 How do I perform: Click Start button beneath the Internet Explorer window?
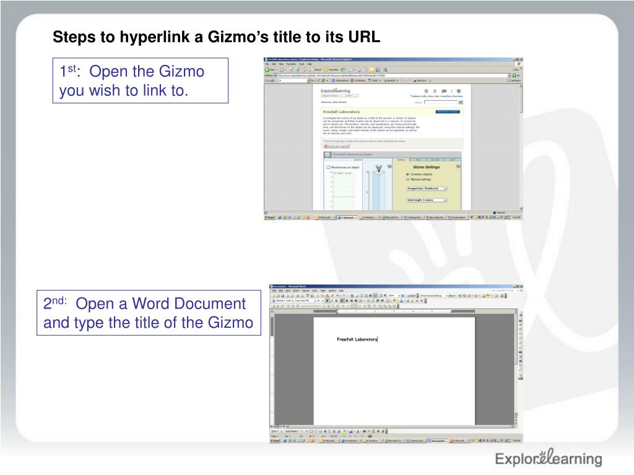[x=270, y=217]
